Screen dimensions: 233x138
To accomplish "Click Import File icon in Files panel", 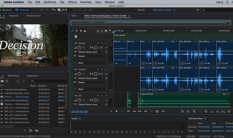I will pos(2,81).
